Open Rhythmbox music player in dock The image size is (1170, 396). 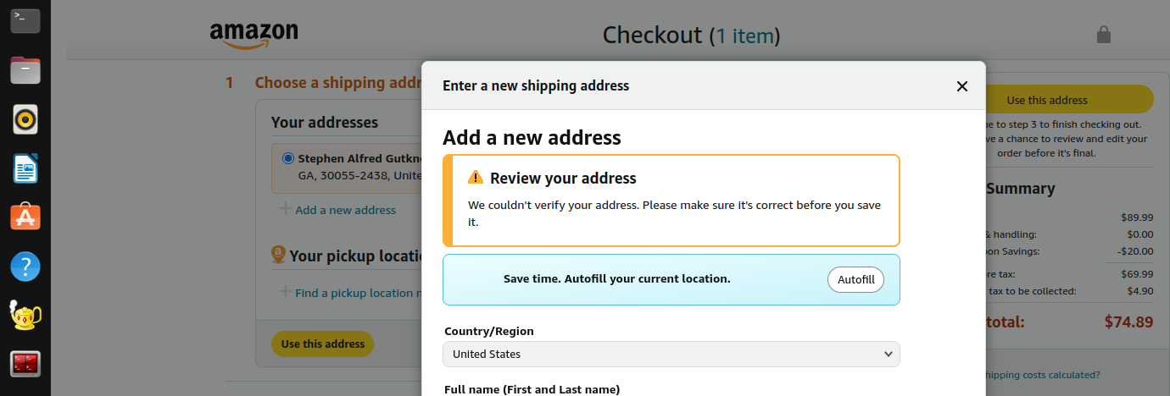pyautogui.click(x=25, y=119)
